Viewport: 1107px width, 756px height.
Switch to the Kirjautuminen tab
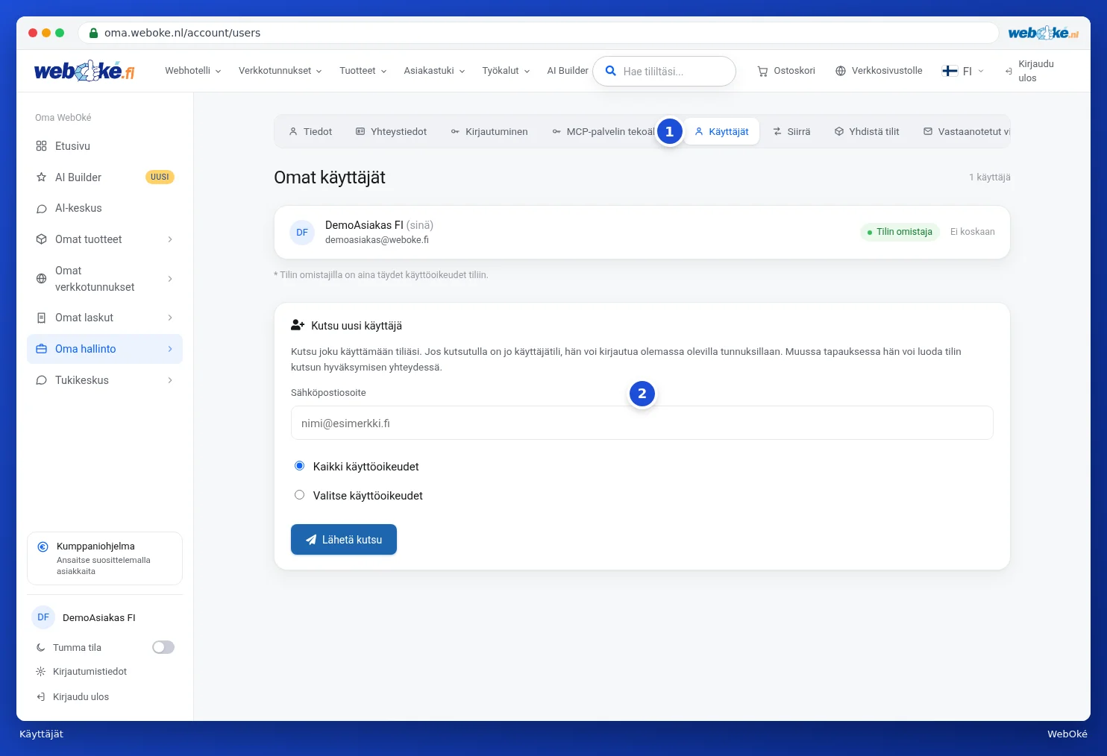(x=489, y=132)
